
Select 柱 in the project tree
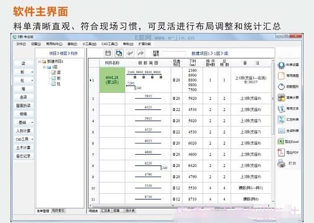[x=59, y=84]
